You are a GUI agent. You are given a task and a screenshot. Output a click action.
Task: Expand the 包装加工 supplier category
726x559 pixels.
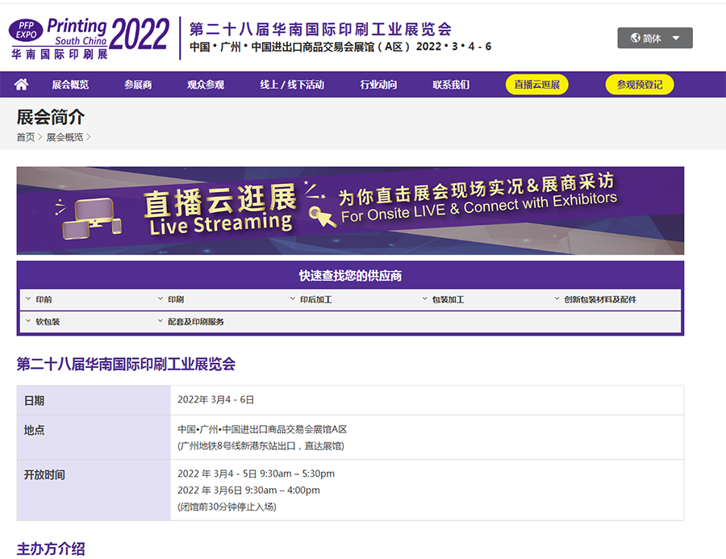coord(447,299)
